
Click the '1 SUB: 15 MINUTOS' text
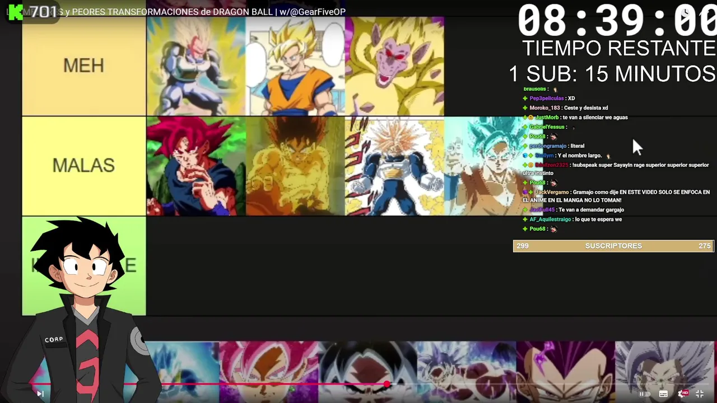(612, 74)
